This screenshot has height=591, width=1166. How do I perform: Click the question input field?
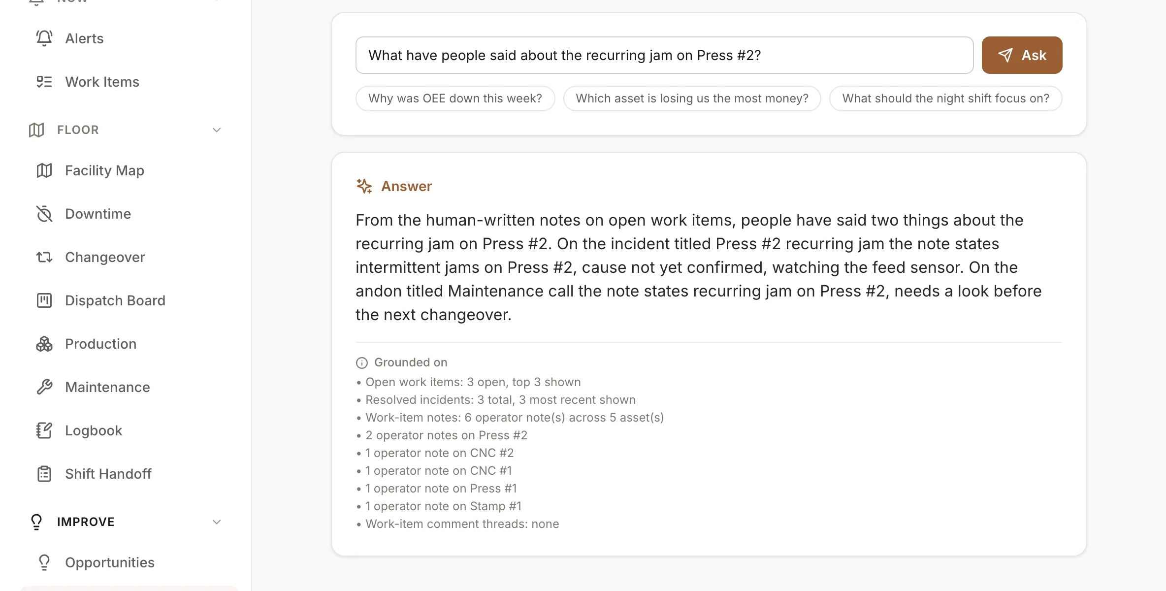[x=664, y=55]
